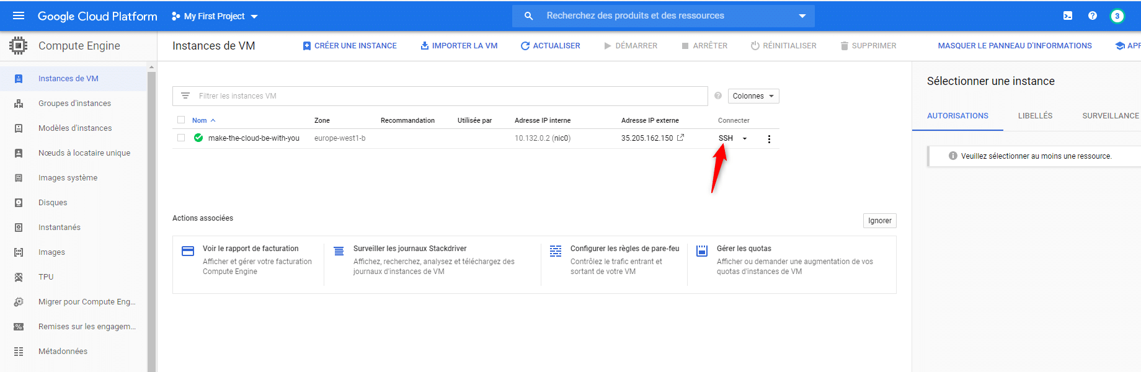Check the make-the-cloud-be-with-you instance checkbox
1141x372 pixels.
(181, 138)
